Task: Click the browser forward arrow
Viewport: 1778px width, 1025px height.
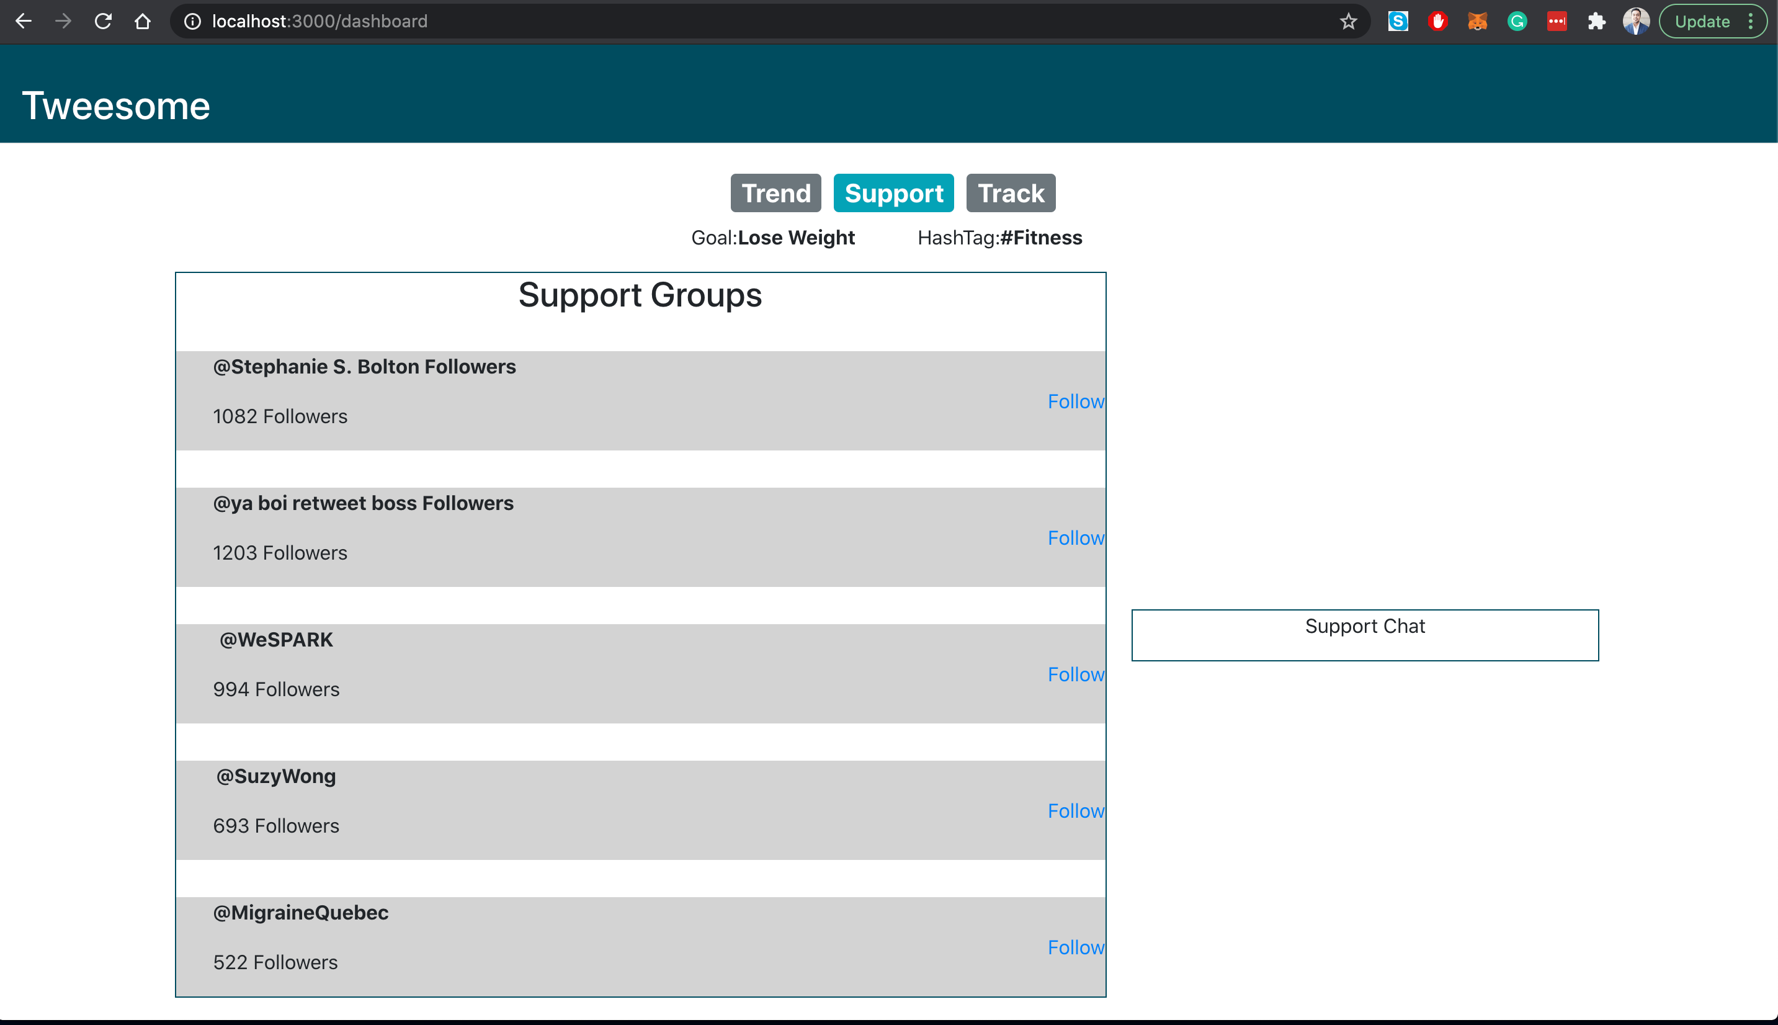Action: point(63,21)
